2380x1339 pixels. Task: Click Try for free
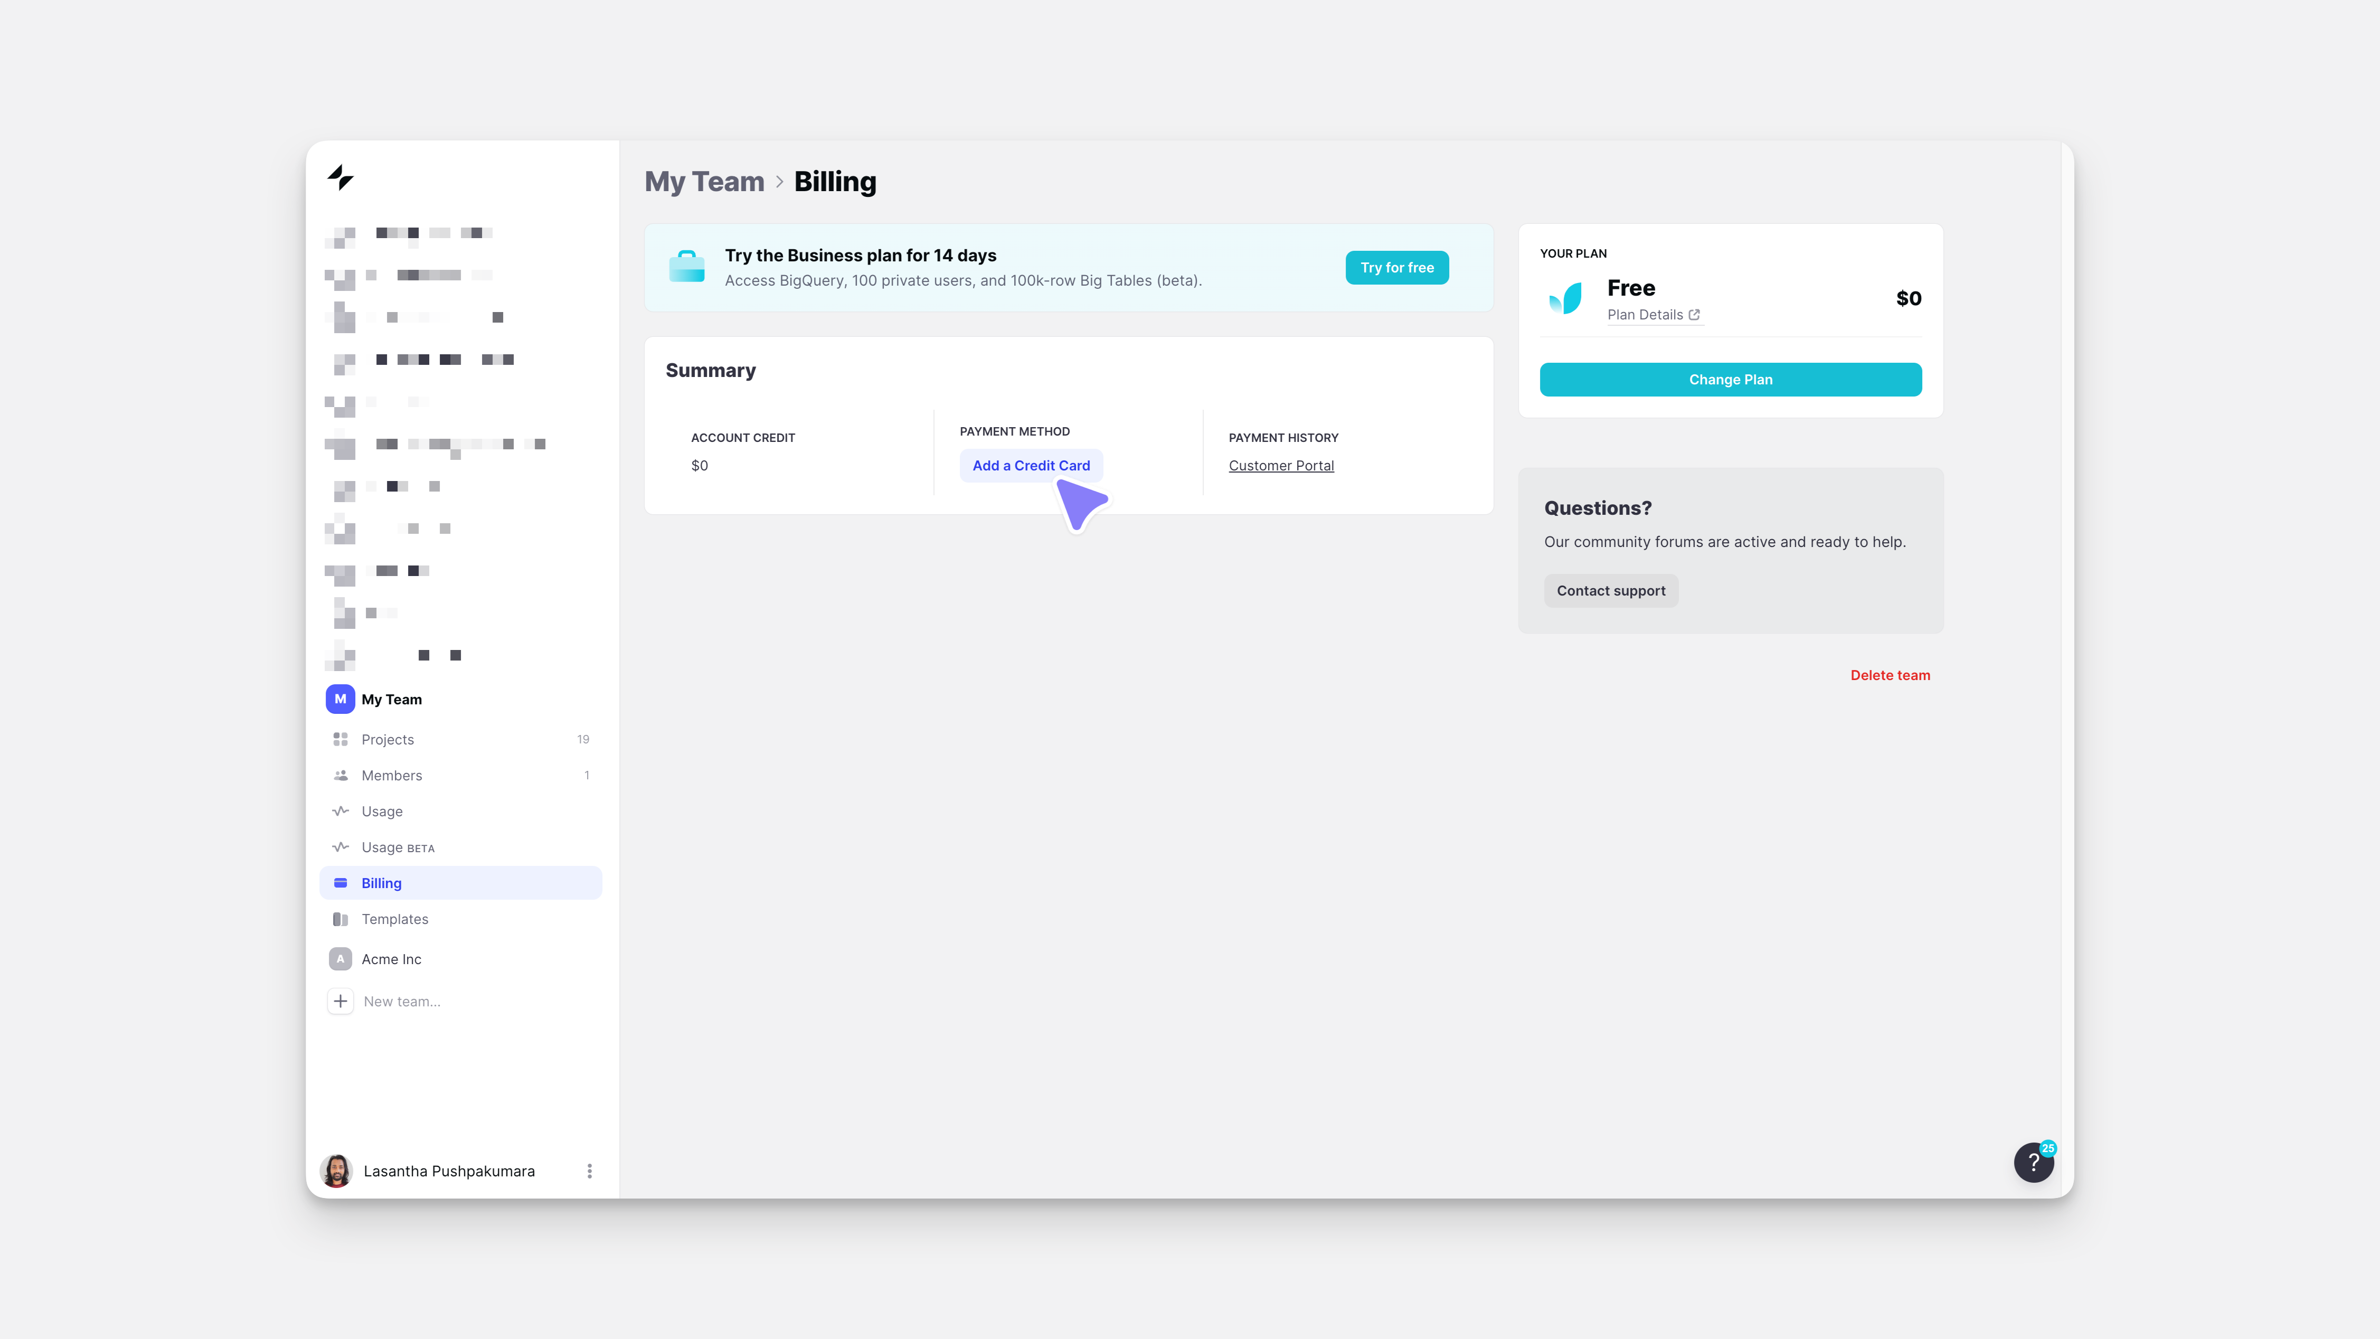tap(1396, 267)
